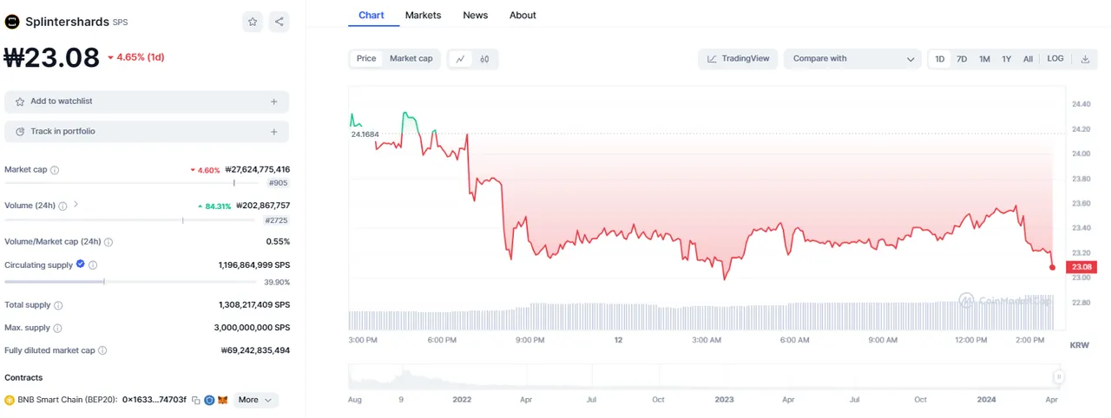This screenshot has width=1111, height=418.
Task: Click the ₩27,624,775,416 market cap value
Action: click(257, 170)
